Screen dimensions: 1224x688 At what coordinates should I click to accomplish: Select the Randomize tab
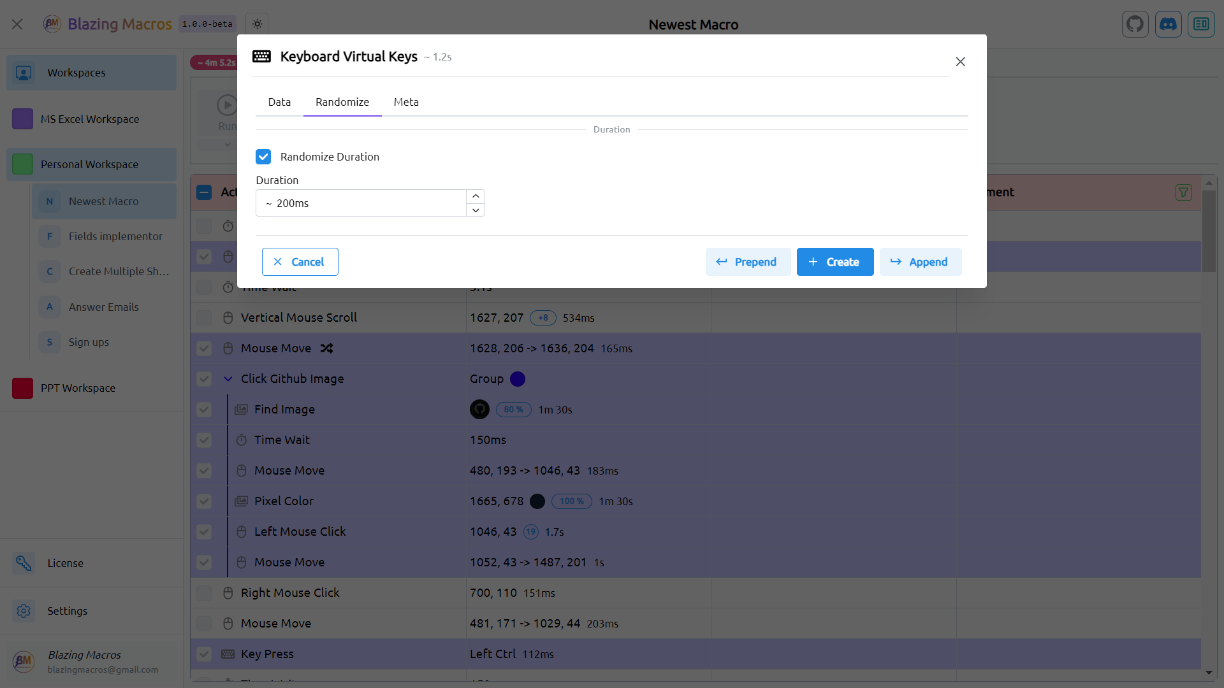(x=342, y=102)
